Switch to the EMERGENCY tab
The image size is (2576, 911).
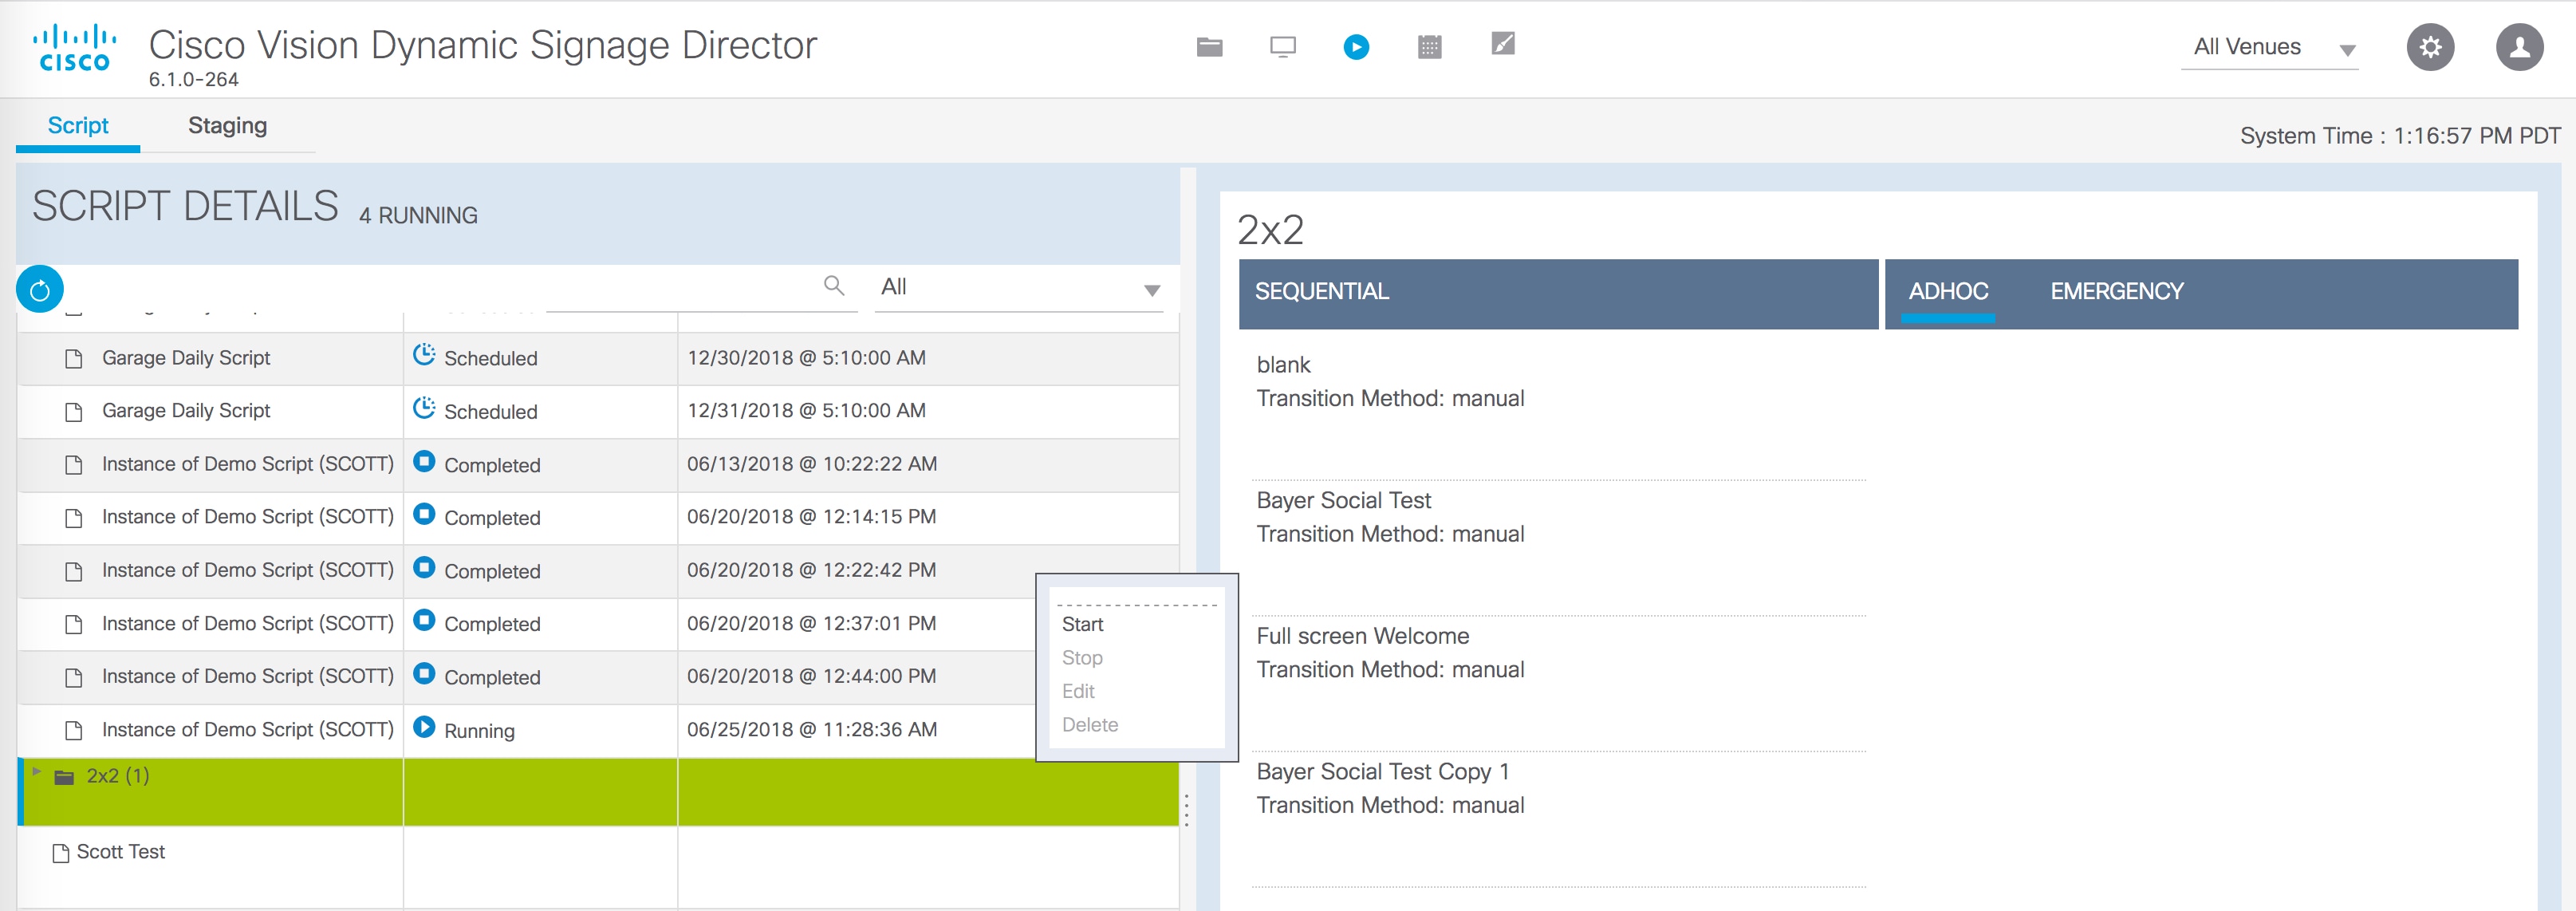click(2115, 291)
